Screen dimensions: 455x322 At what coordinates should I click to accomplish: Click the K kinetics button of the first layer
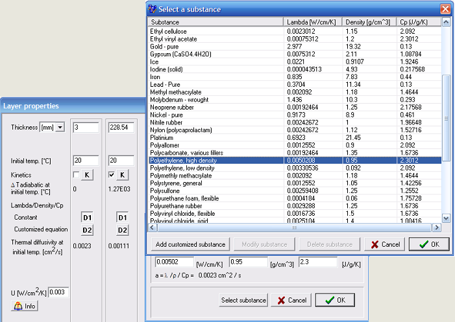coord(87,175)
